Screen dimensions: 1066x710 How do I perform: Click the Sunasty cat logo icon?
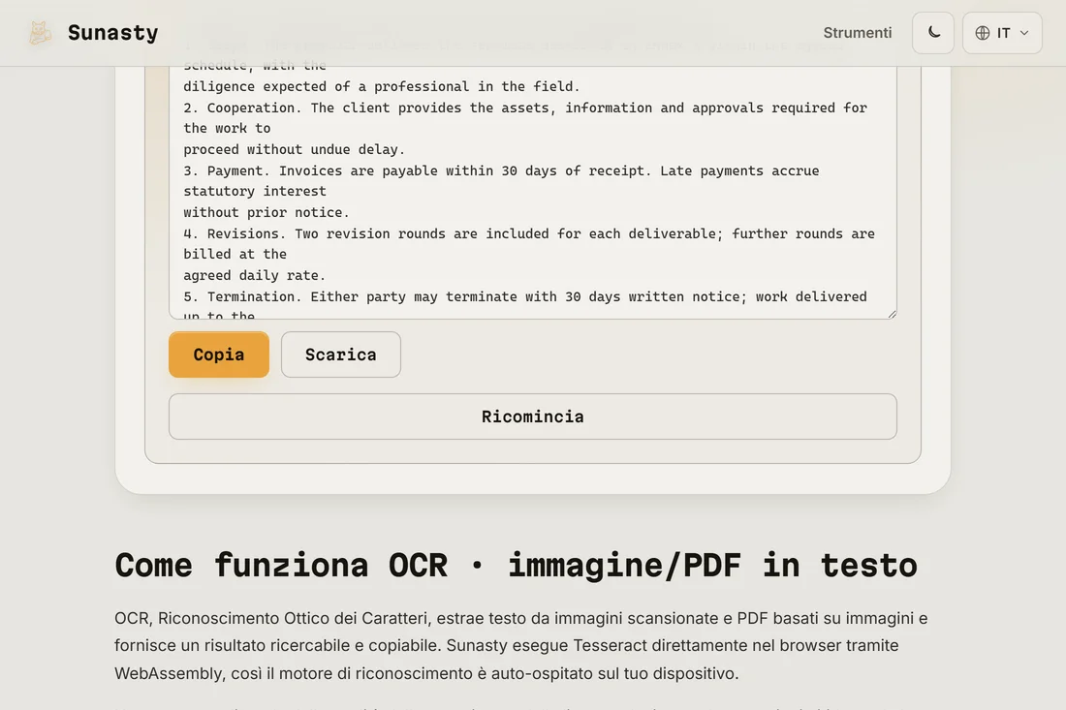(x=40, y=33)
